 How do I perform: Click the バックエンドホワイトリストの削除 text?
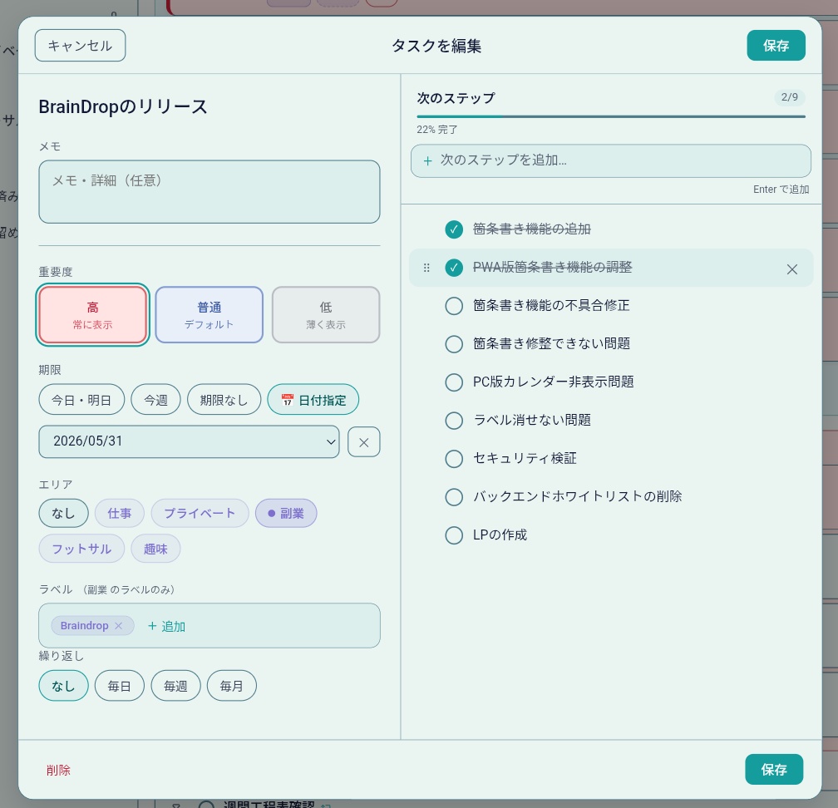tap(577, 497)
